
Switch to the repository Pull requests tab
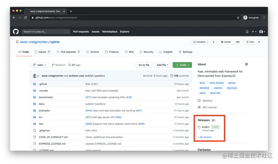pyautogui.click(x=69, y=52)
